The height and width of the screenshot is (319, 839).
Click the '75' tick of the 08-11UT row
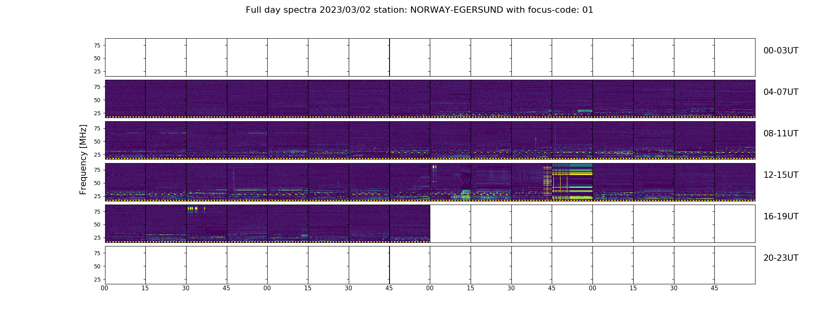coord(97,128)
